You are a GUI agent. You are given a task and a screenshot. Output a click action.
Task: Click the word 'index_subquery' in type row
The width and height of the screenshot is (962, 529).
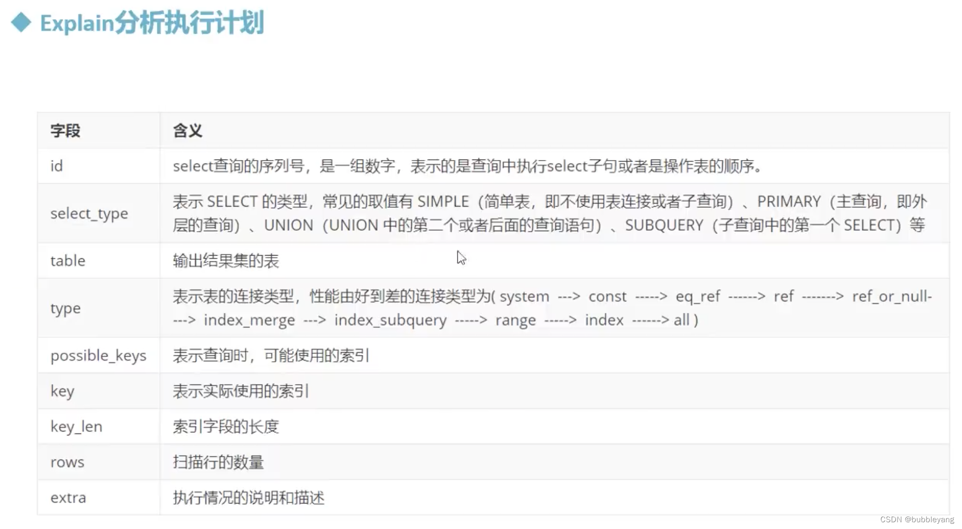(x=391, y=320)
